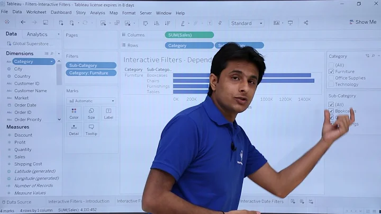Check Office Supplies in the Category filter

click(x=331, y=78)
